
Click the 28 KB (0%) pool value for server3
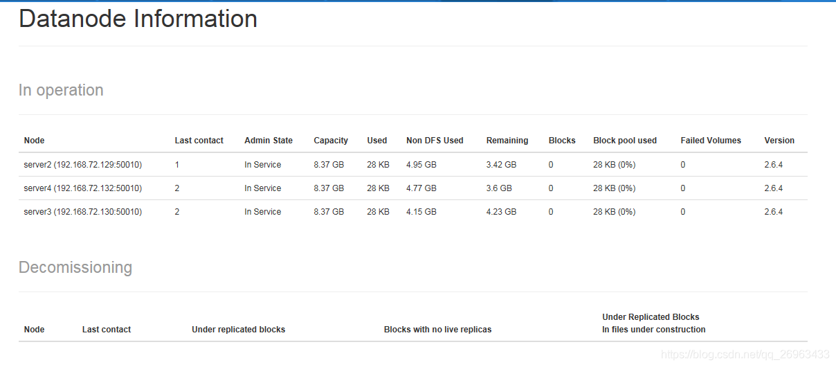point(615,212)
